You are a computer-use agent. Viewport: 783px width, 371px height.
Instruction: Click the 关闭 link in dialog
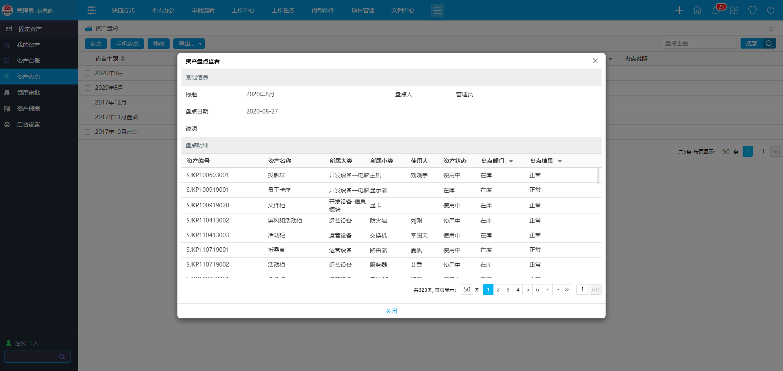pyautogui.click(x=391, y=311)
